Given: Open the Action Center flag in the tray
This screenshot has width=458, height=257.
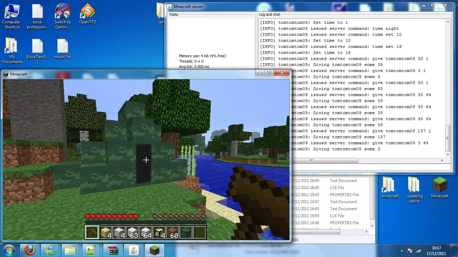Looking at the screenshot, I should 410,251.
